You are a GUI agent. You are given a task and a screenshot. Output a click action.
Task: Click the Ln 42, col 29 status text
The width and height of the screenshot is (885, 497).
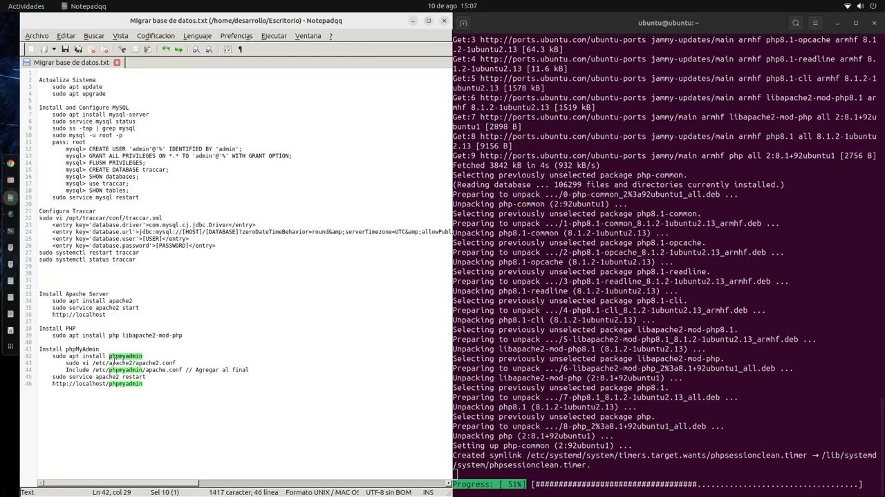[x=111, y=492]
